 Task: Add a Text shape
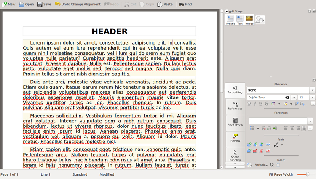(x=240, y=20)
